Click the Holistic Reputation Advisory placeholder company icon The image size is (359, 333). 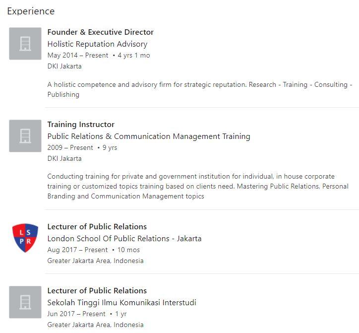25,44
